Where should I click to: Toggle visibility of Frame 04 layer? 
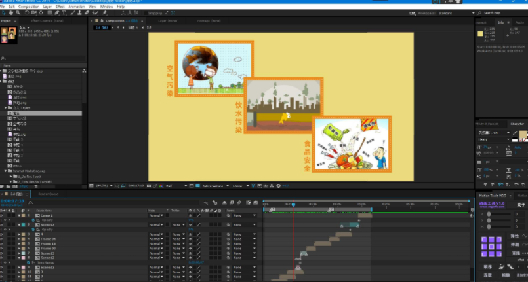[2, 239]
